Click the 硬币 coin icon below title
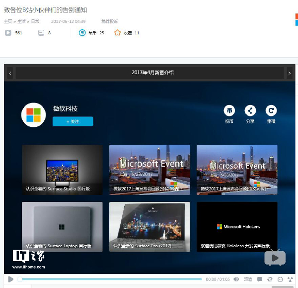Viewport: 298px width, 288px height. tap(82, 33)
